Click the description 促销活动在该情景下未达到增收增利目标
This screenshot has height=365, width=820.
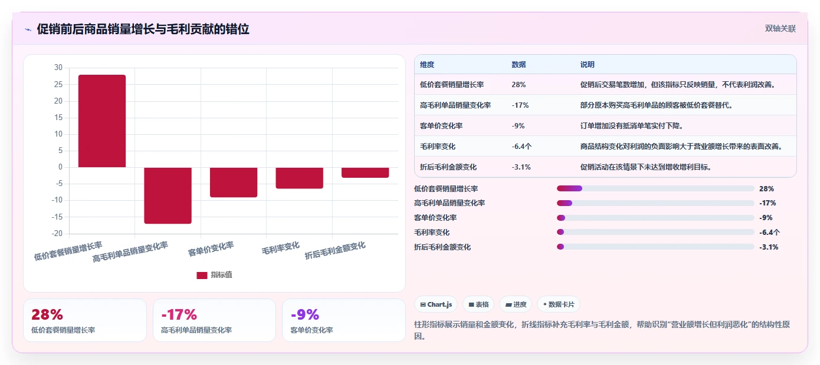tap(647, 167)
